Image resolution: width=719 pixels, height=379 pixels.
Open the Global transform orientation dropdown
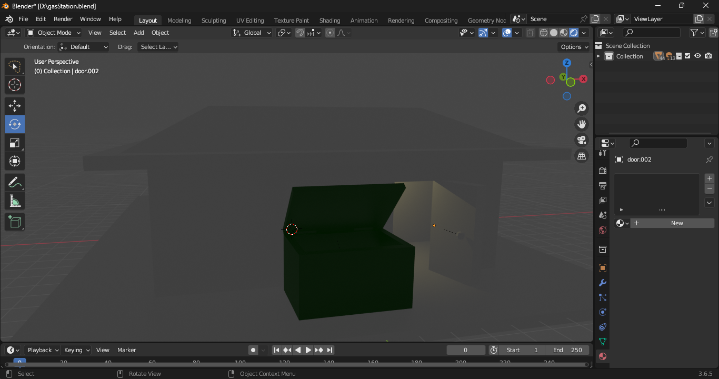tap(252, 33)
